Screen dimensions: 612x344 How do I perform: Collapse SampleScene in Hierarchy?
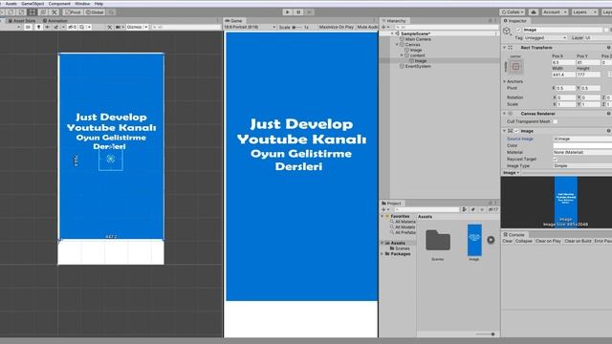click(392, 33)
